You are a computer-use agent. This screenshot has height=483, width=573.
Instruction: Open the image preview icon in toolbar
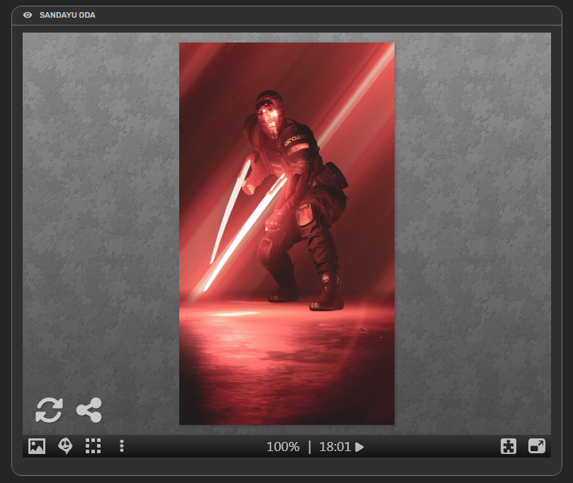pos(37,446)
